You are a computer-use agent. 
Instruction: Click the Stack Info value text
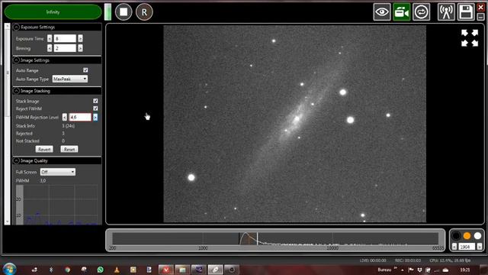pos(68,126)
